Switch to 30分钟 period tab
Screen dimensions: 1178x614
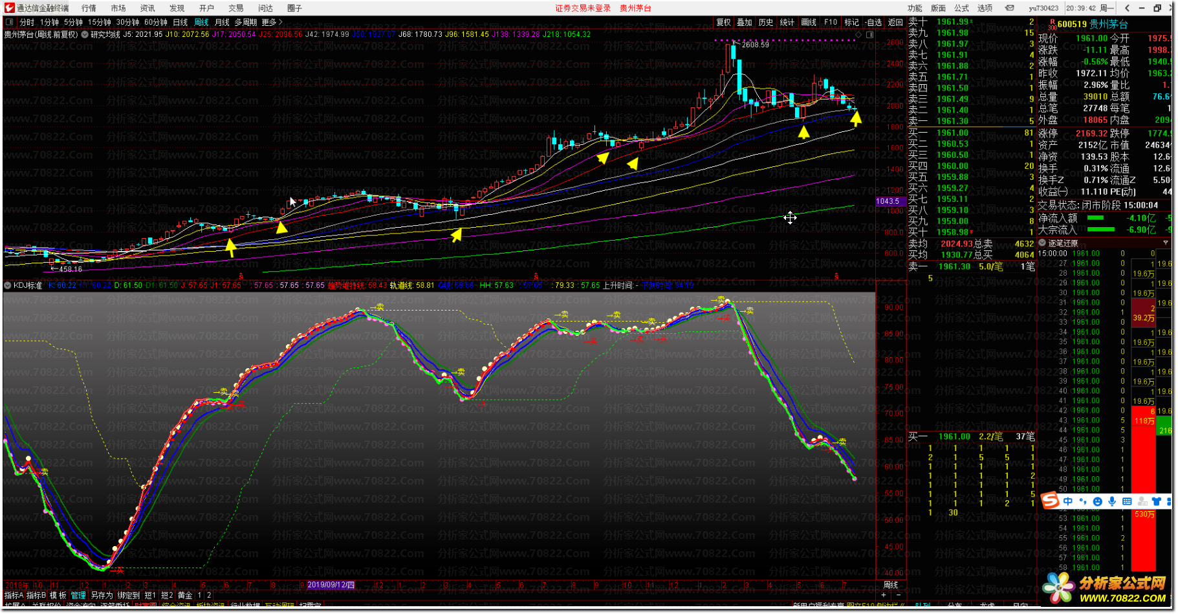127,22
